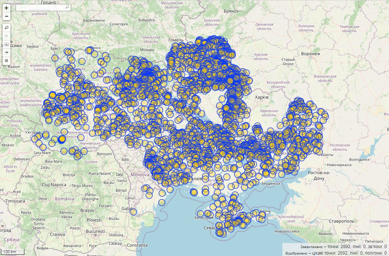Viewport: 389px width, 256px height.
Task: Select the isolated marker south-west of Брест
Action: click(x=55, y=58)
